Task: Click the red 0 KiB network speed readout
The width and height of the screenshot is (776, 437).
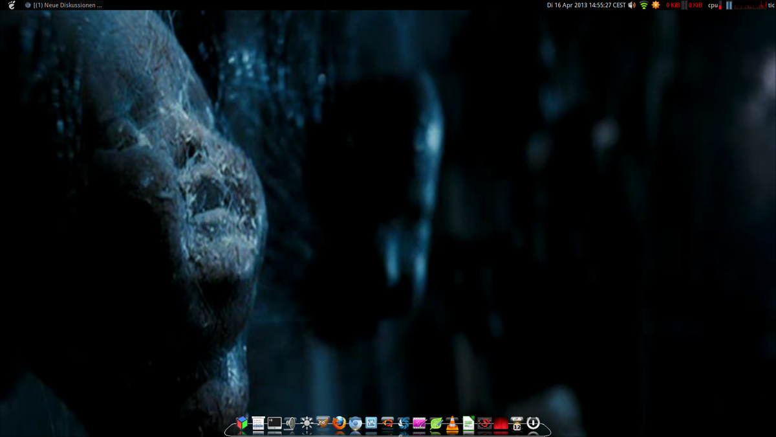Action: point(674,5)
